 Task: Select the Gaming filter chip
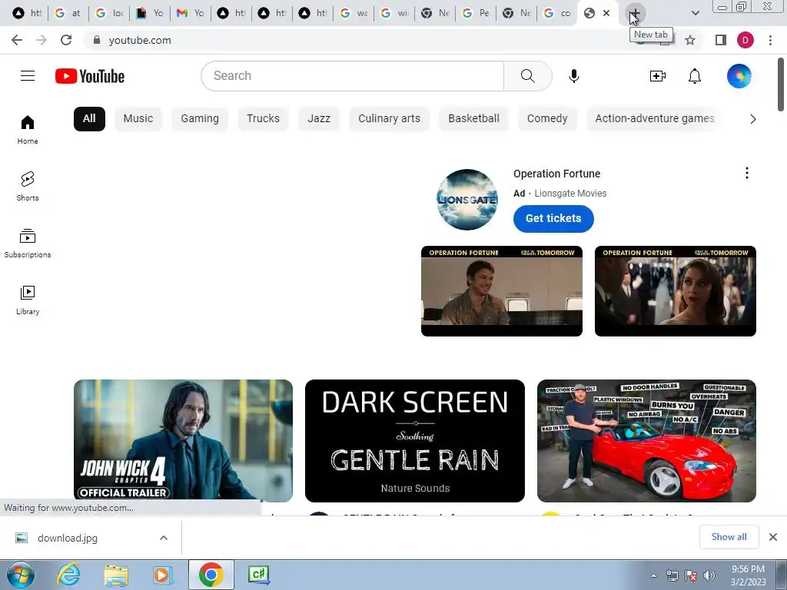pos(200,119)
